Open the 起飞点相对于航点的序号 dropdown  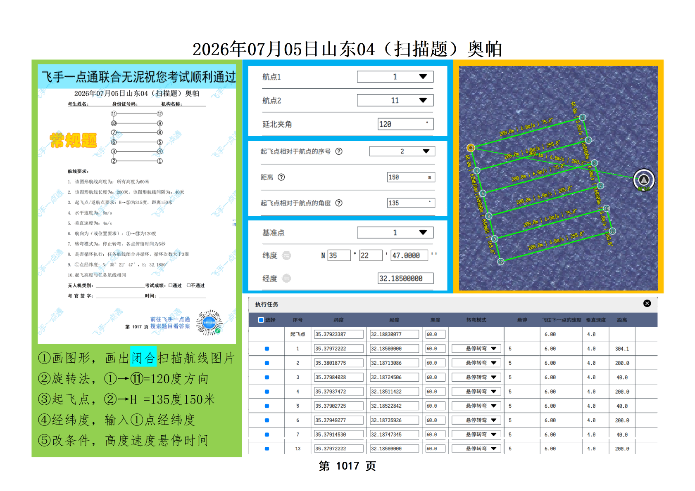402,151
